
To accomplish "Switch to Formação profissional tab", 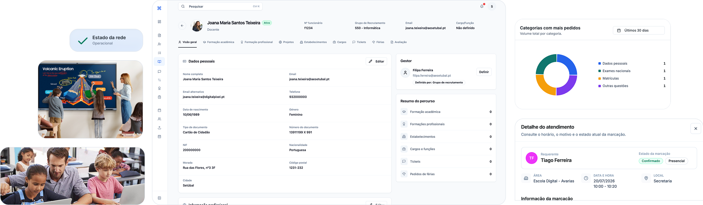I will [257, 42].
